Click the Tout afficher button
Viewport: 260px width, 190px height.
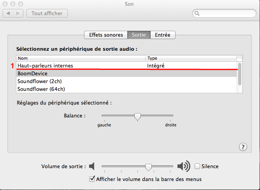[x=47, y=13]
